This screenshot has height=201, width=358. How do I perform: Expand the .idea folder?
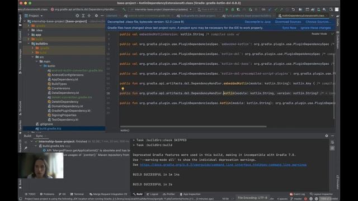tap(29, 30)
